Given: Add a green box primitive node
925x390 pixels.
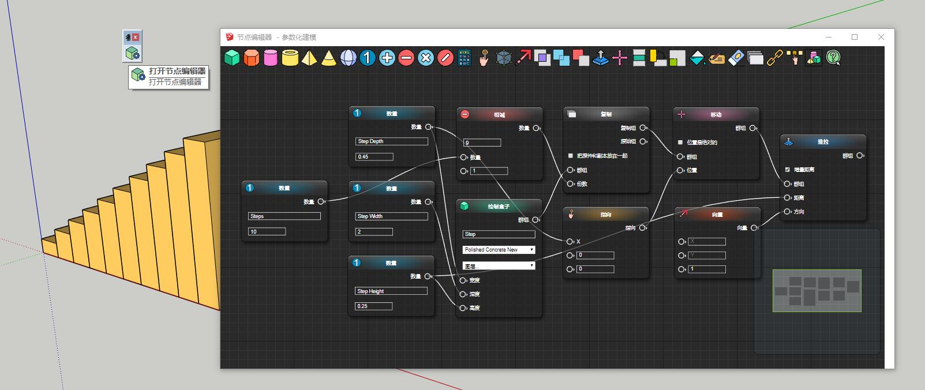Looking at the screenshot, I should pos(232,58).
